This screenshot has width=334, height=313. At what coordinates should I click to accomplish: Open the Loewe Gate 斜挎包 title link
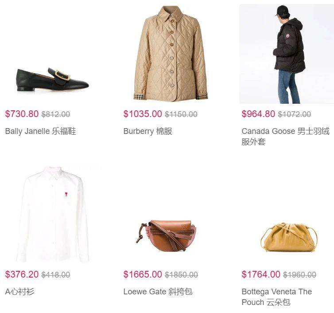coord(158,291)
